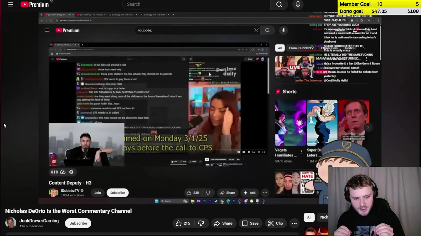Screen dimensions: 421x236
Task: Open iDubbbzTV channel name
Action: [70, 190]
